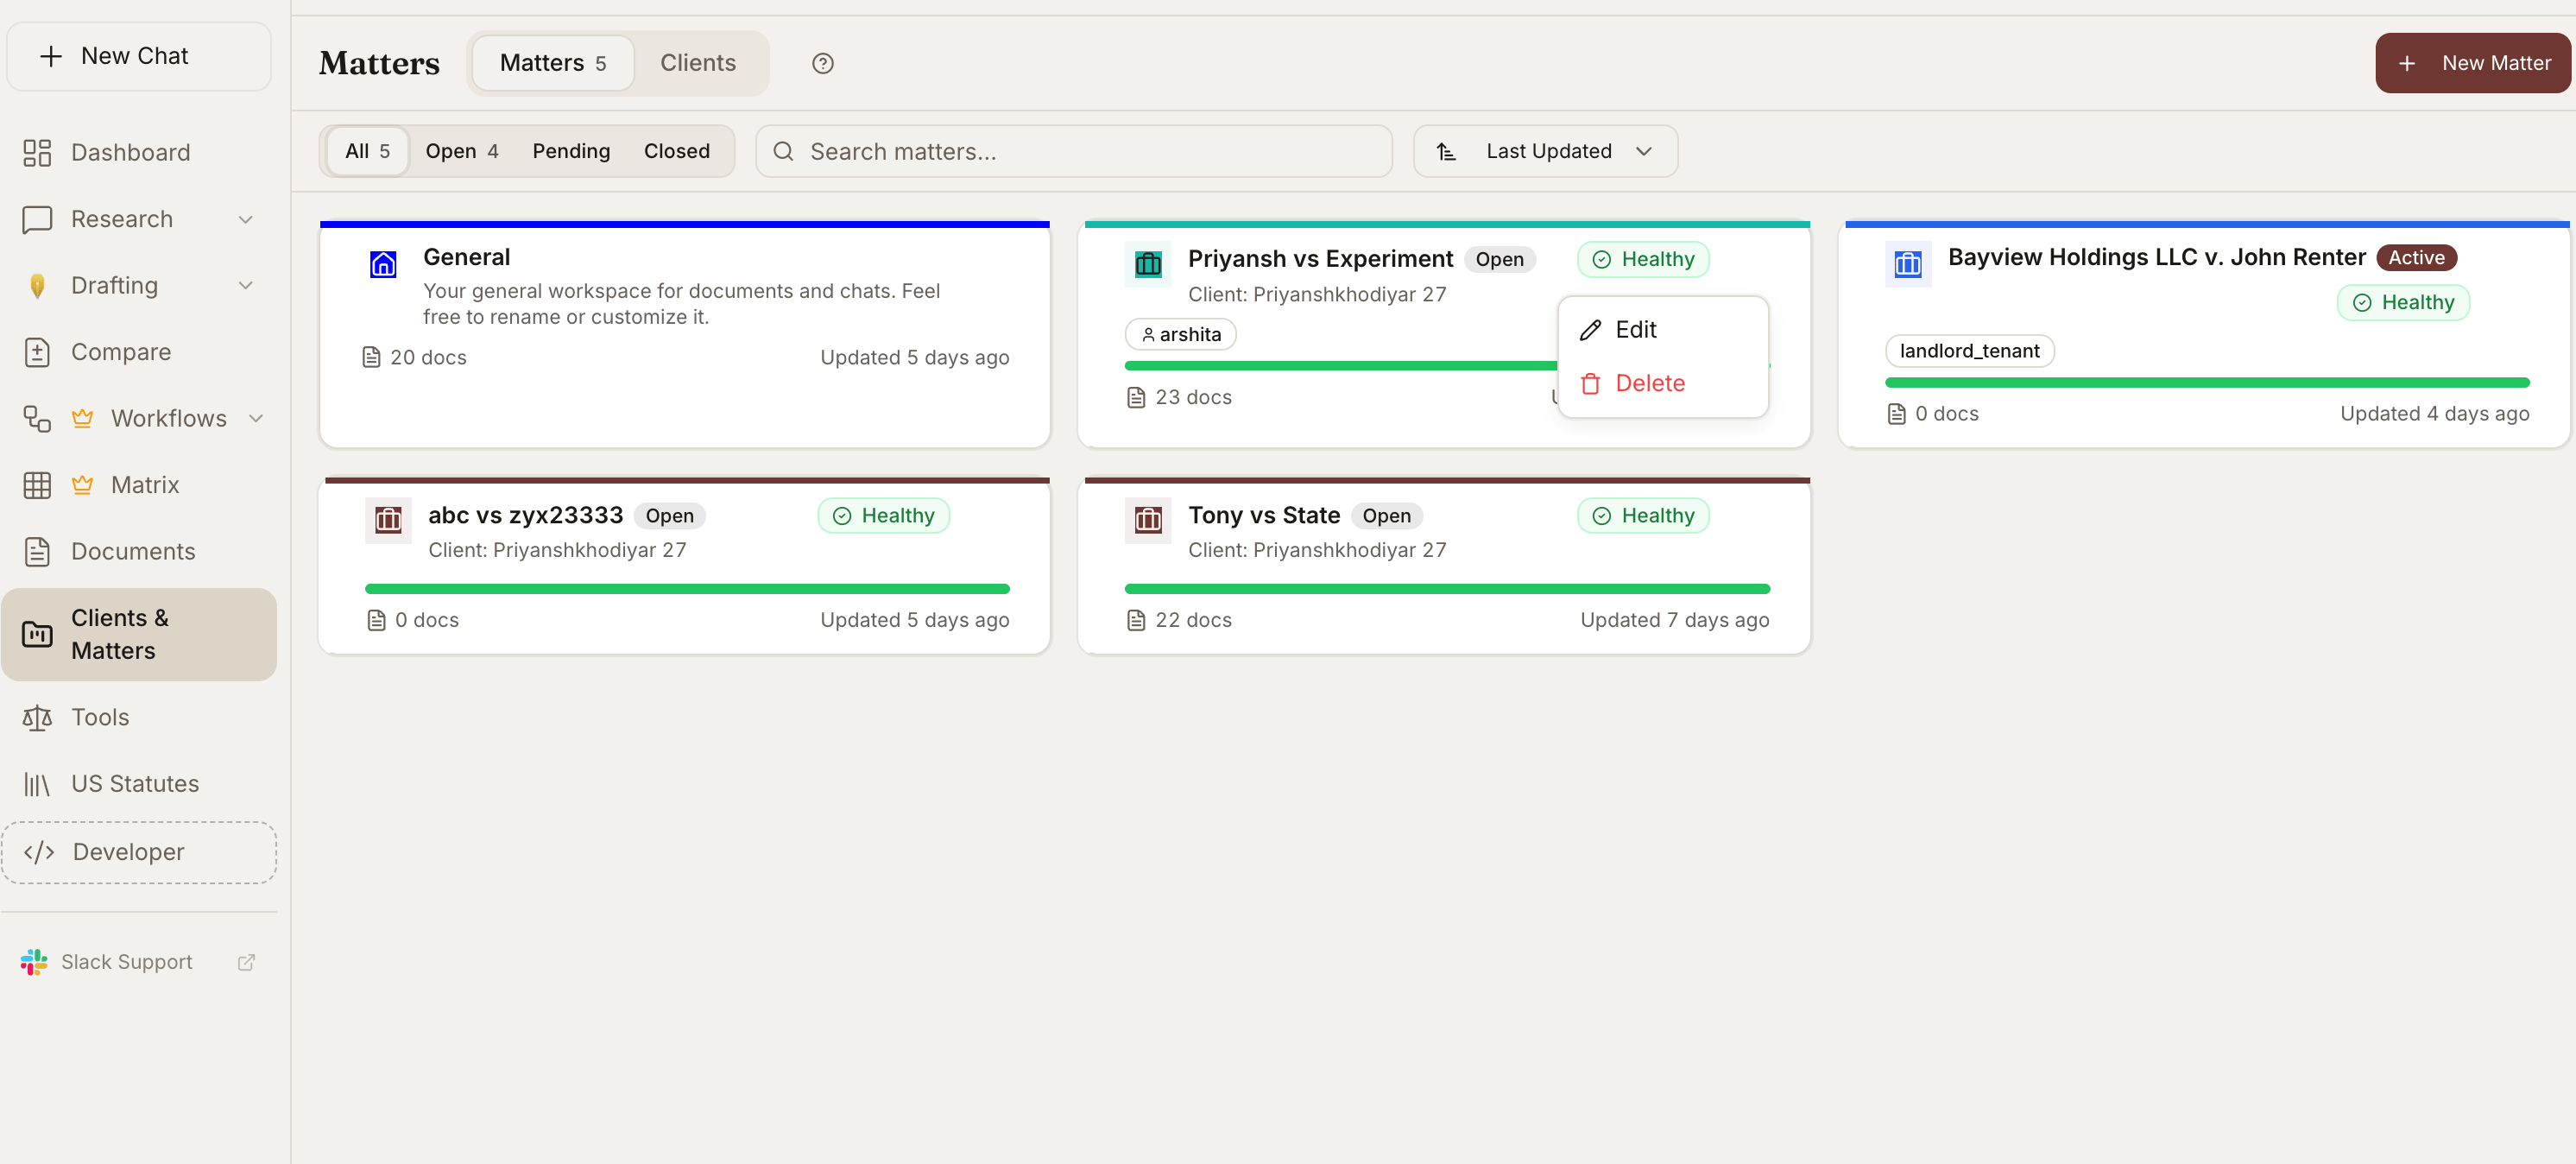
Task: Click the Clients & Matters folder icon
Action: coord(37,634)
